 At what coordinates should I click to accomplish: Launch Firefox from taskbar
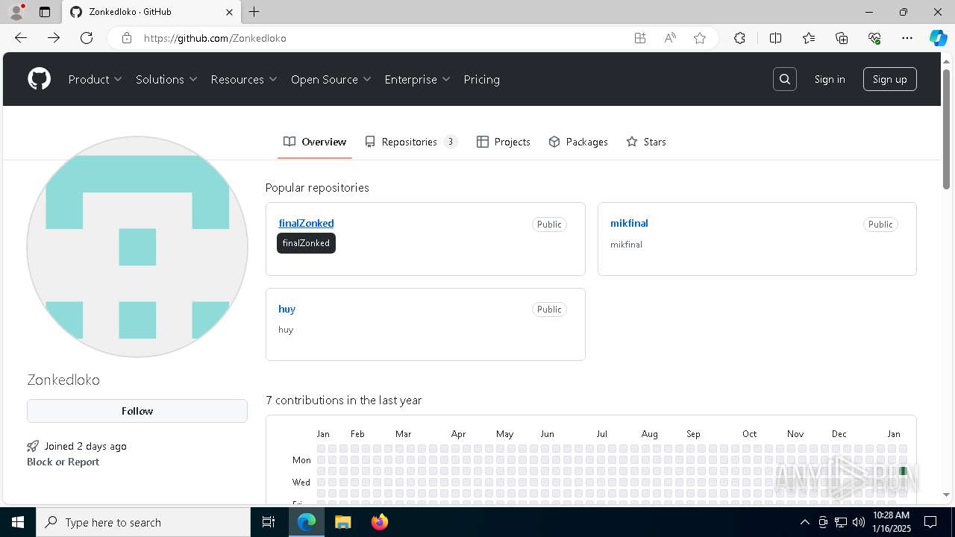[x=380, y=522]
